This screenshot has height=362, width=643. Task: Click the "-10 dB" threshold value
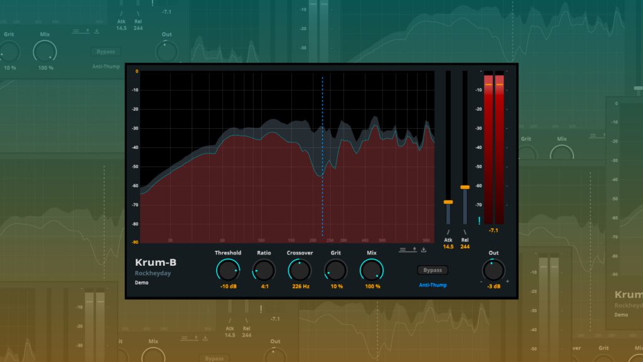(229, 287)
